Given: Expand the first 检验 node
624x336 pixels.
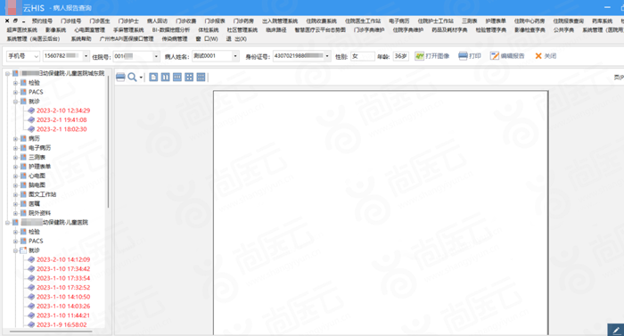Looking at the screenshot, I should pos(15,83).
